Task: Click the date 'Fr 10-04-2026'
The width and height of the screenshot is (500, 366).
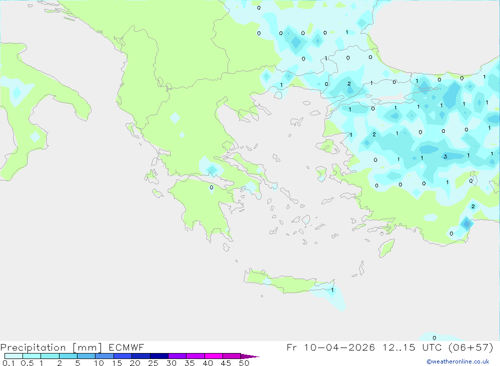Action: click(330, 347)
